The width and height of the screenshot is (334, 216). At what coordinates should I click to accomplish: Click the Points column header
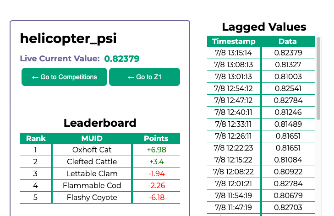click(156, 138)
